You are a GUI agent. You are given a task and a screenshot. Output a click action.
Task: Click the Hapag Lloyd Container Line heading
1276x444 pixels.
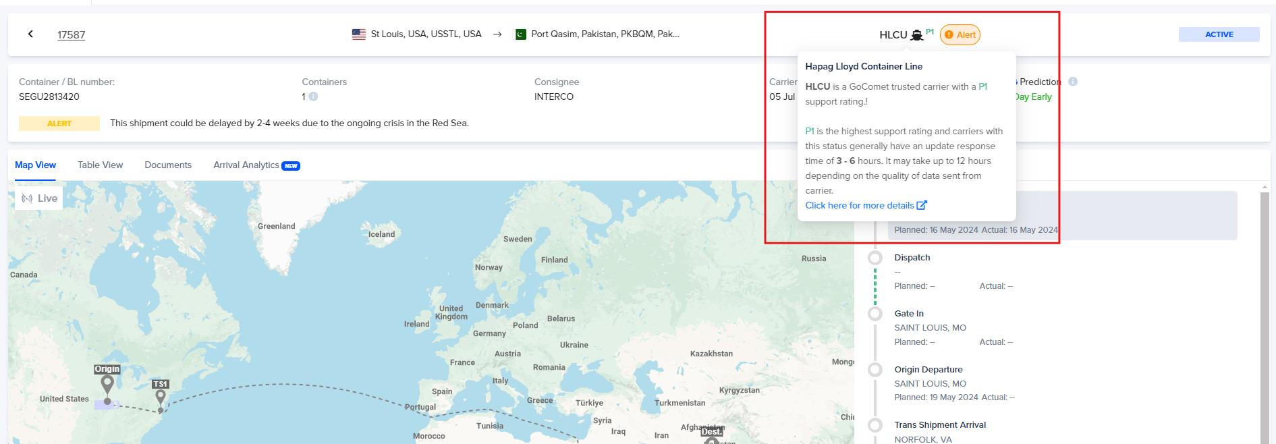click(864, 66)
